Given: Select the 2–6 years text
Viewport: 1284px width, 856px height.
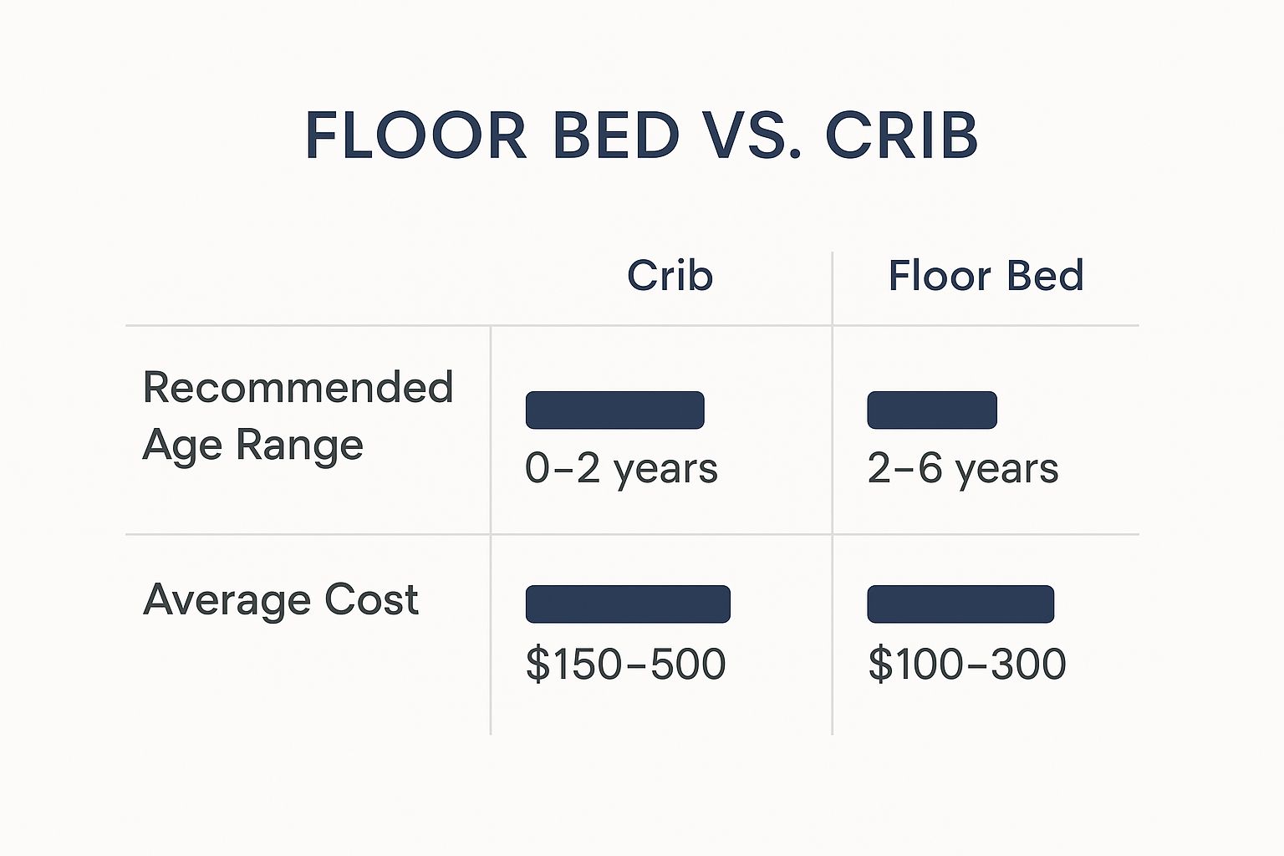Looking at the screenshot, I should [963, 469].
